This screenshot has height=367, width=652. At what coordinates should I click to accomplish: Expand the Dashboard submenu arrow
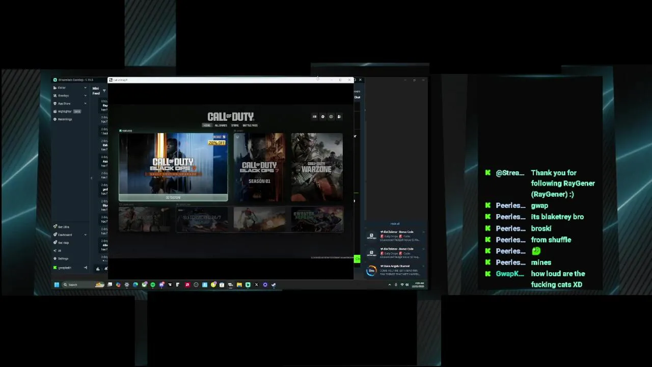click(x=85, y=234)
